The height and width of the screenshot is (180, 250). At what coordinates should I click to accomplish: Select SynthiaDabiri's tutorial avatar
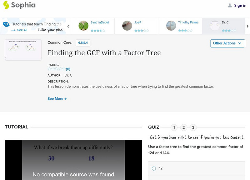(x=83, y=26)
